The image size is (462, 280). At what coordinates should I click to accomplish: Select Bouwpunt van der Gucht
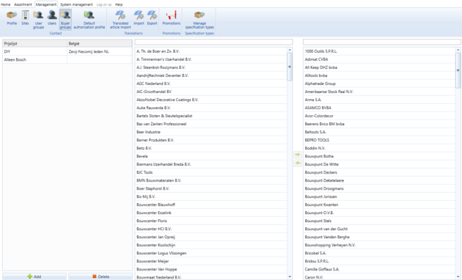(379, 229)
